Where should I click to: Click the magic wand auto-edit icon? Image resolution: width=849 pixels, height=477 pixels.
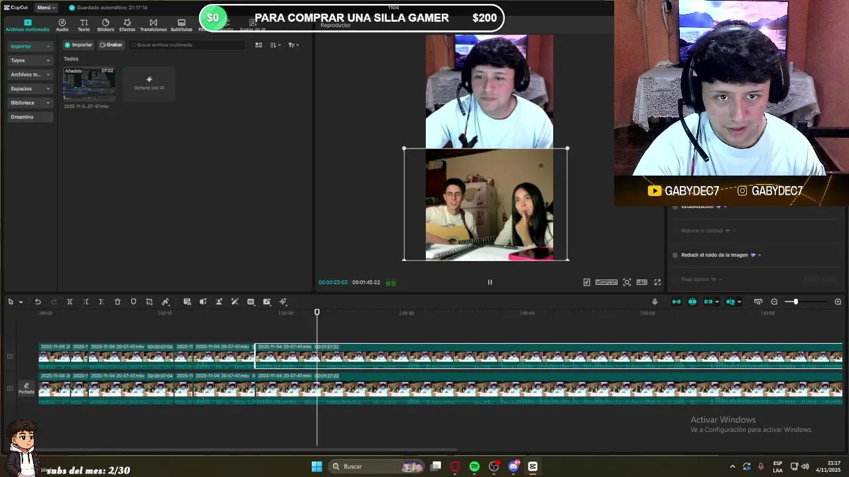click(x=235, y=302)
